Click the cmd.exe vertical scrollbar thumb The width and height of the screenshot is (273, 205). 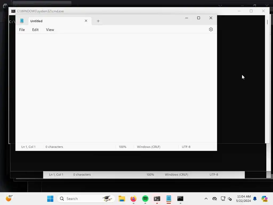pos(267,22)
